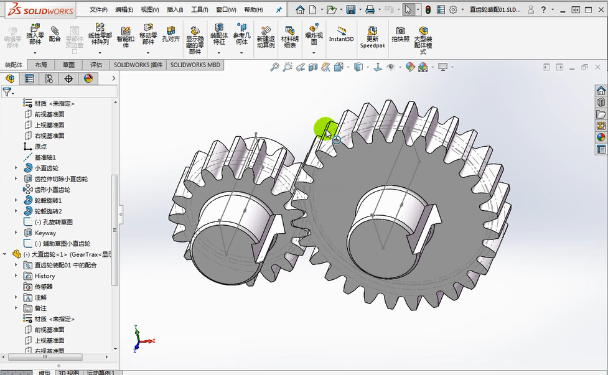Screen dimensions: 608x375
Task: Open the New Motion Study (新建运动算例) tool
Action: [266, 31]
